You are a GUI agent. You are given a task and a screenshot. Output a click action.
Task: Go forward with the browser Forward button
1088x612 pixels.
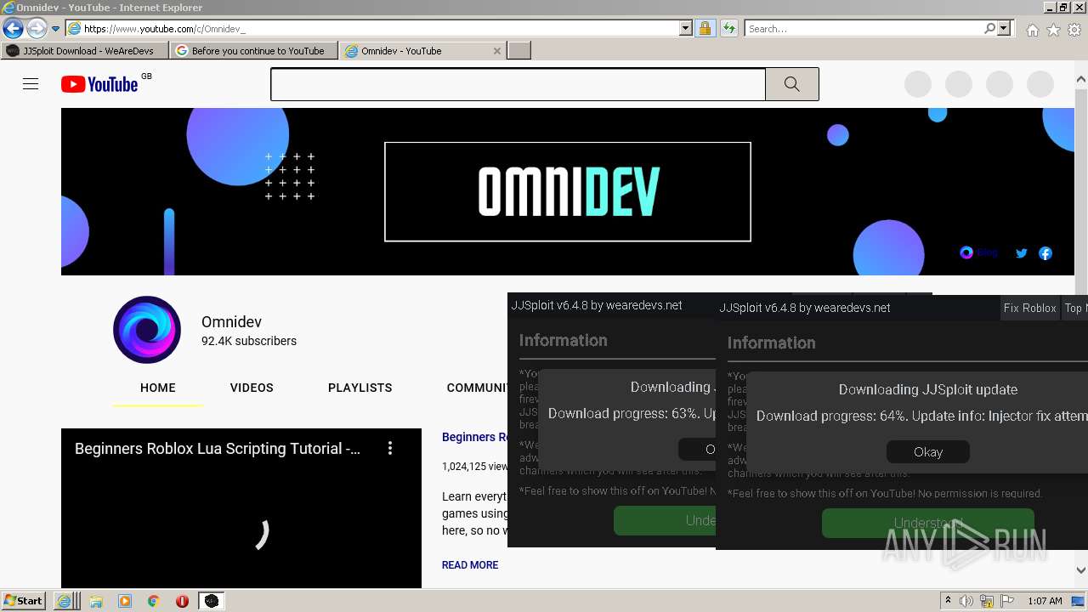point(37,28)
